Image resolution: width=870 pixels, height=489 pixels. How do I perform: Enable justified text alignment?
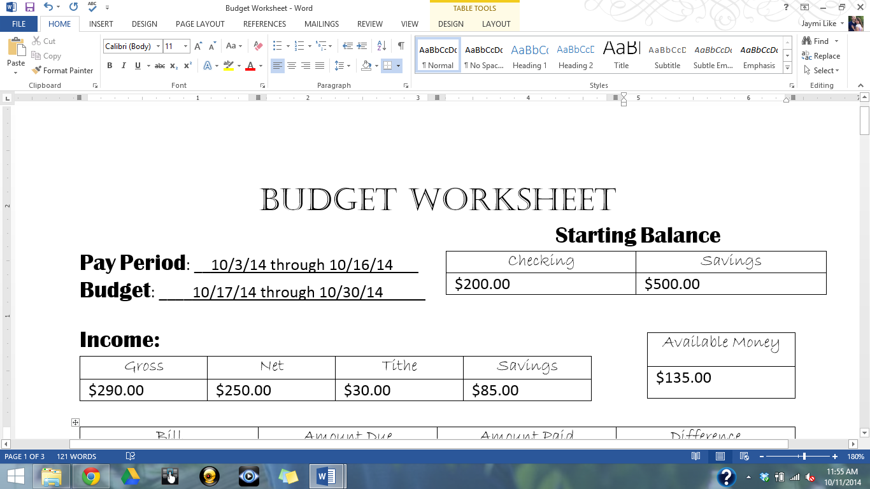[x=319, y=66]
